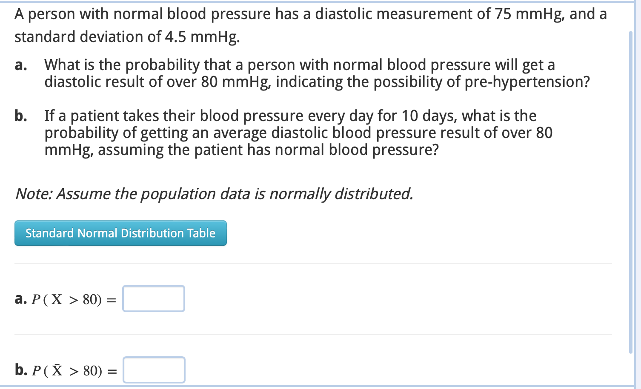The height and width of the screenshot is (389, 641).
Task: Click the vertical scrollbar on the right
Action: click(x=631, y=192)
